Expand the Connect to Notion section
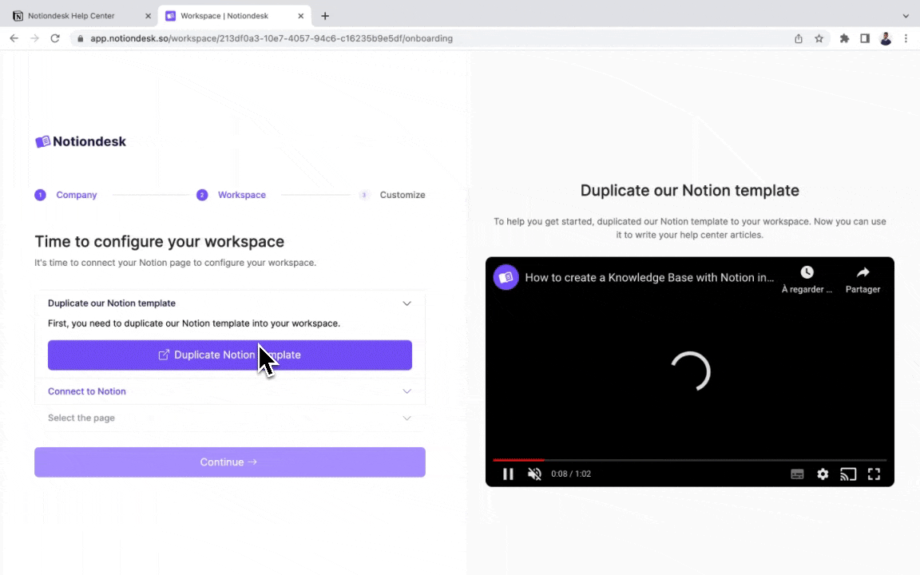Screen dimensions: 920x575 [x=406, y=391]
